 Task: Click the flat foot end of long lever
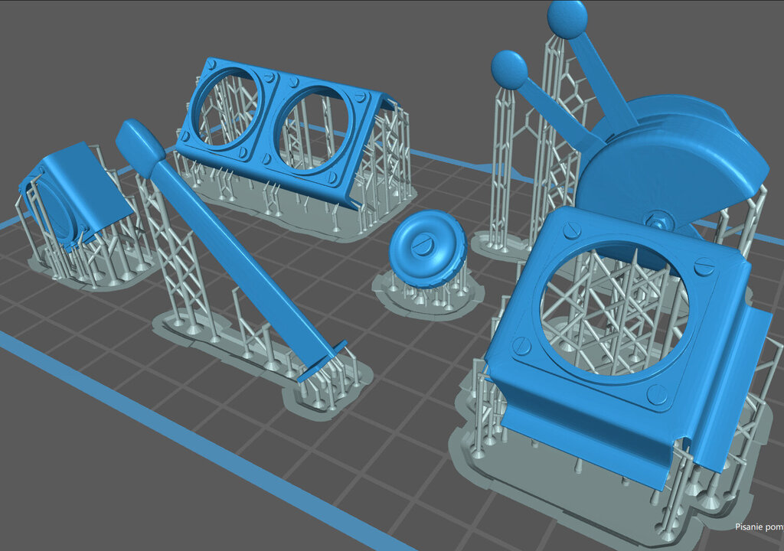point(322,360)
